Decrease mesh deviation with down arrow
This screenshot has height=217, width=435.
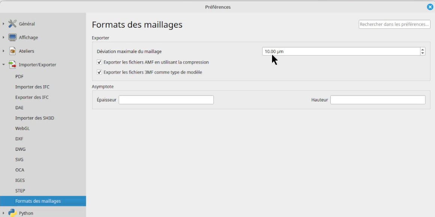423,53
